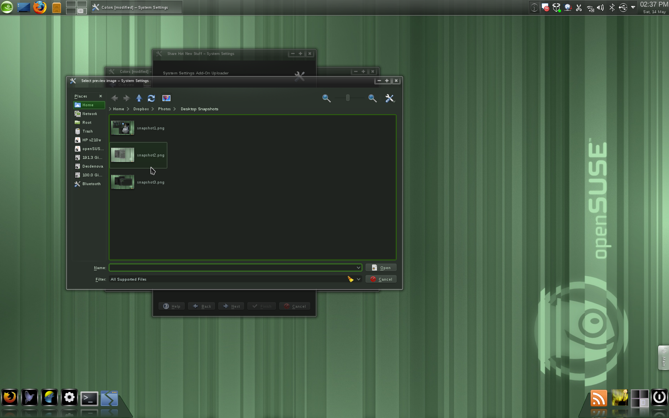This screenshot has width=669, height=418.
Task: Click Desktop Snapshots breadcrumb
Action: [200, 109]
